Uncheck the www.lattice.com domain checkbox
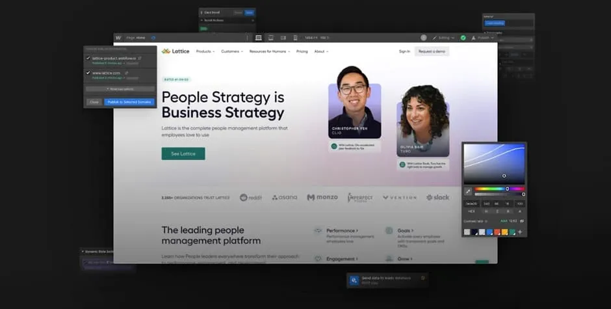The image size is (611, 309). pyautogui.click(x=88, y=73)
